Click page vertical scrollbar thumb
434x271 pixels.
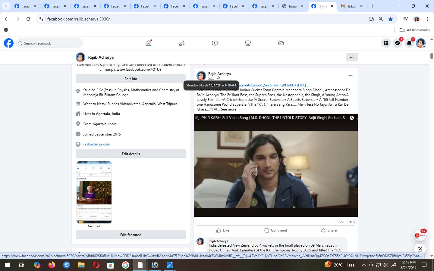tap(432, 56)
